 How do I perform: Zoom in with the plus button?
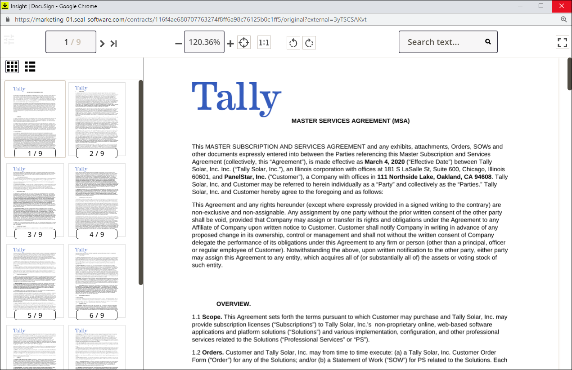[230, 43]
